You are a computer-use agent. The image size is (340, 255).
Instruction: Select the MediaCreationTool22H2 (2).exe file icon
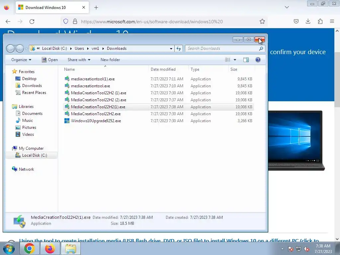67,100
